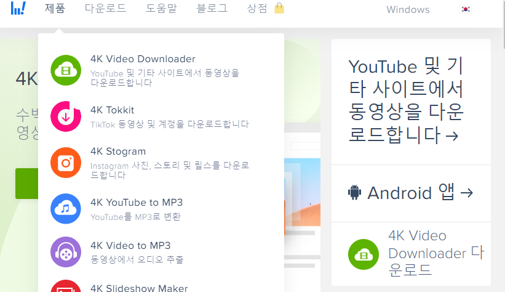This screenshot has width=505, height=292.
Task: Click the green download button behind the menu
Action: 26,183
